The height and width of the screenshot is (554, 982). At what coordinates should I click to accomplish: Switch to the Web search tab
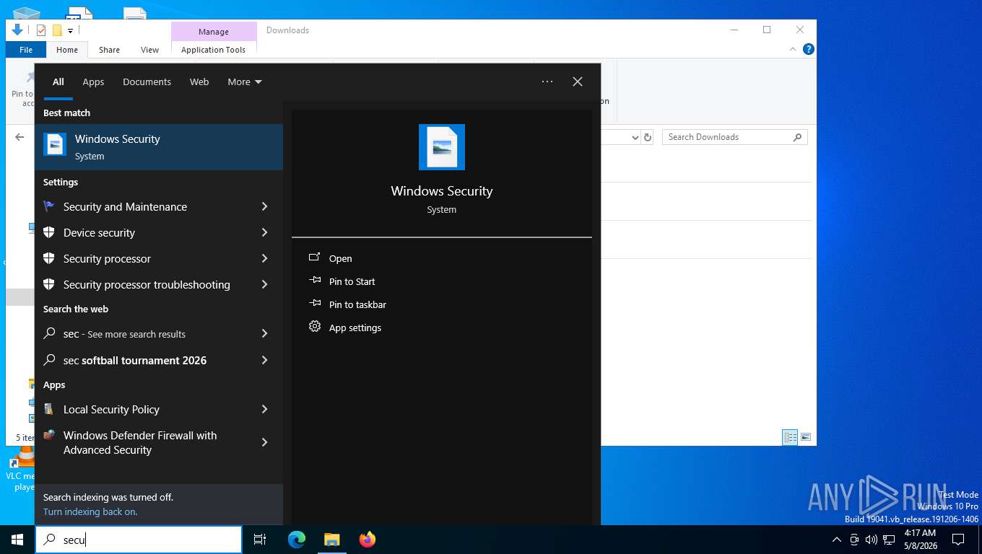point(199,82)
